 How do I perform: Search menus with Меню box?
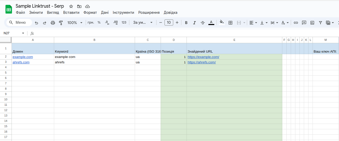point(19,22)
